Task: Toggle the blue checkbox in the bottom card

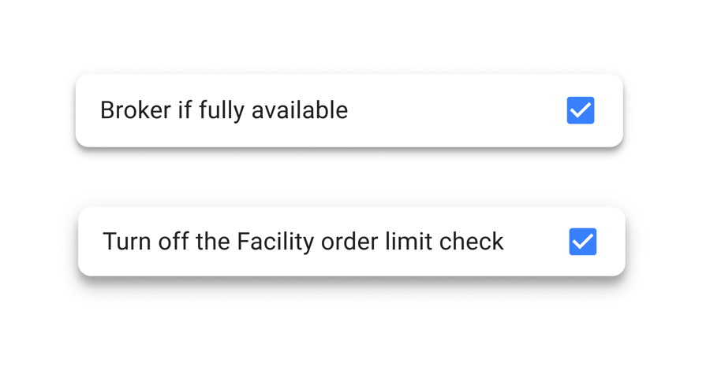Action: (583, 242)
